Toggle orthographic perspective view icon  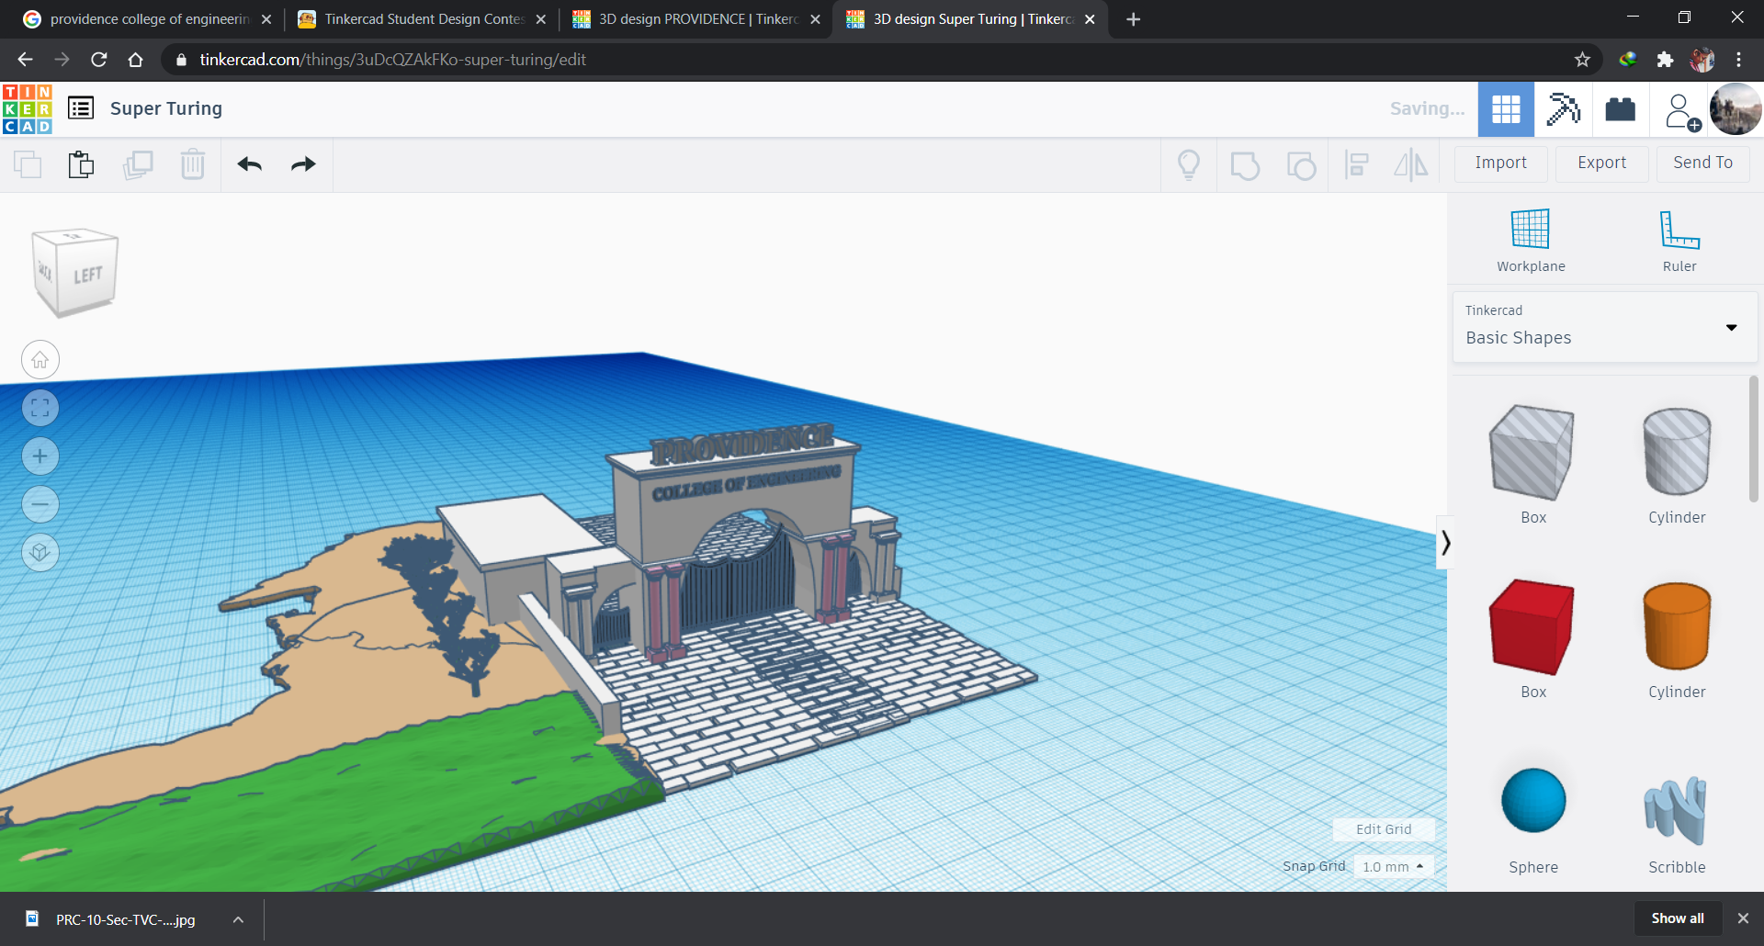tap(40, 552)
